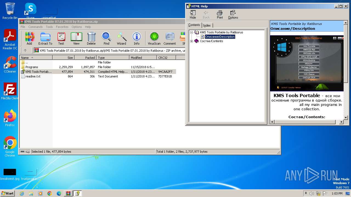Run VirusScan on the archive
Image resolution: width=351 pixels, height=197 pixels.
tap(154, 39)
